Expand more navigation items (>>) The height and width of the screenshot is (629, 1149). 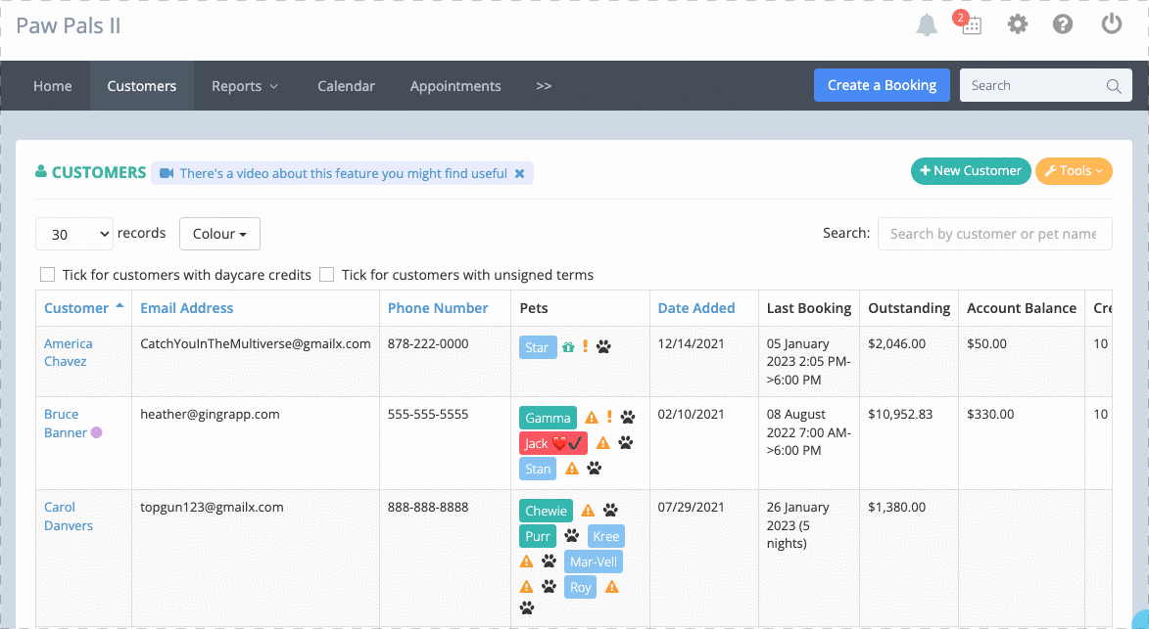pos(543,85)
